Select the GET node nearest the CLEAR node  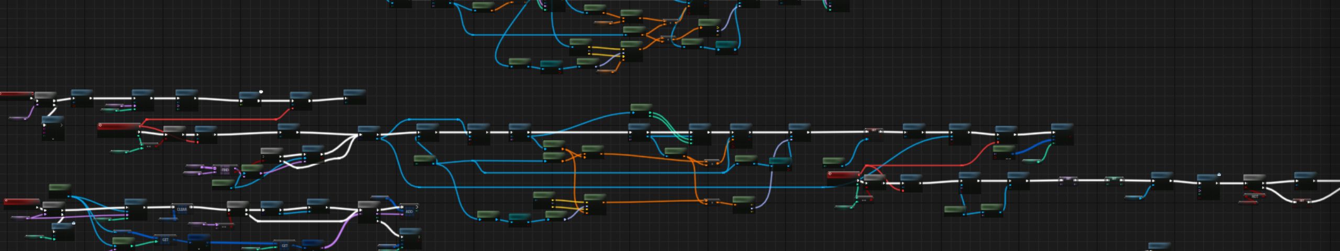click(165, 240)
